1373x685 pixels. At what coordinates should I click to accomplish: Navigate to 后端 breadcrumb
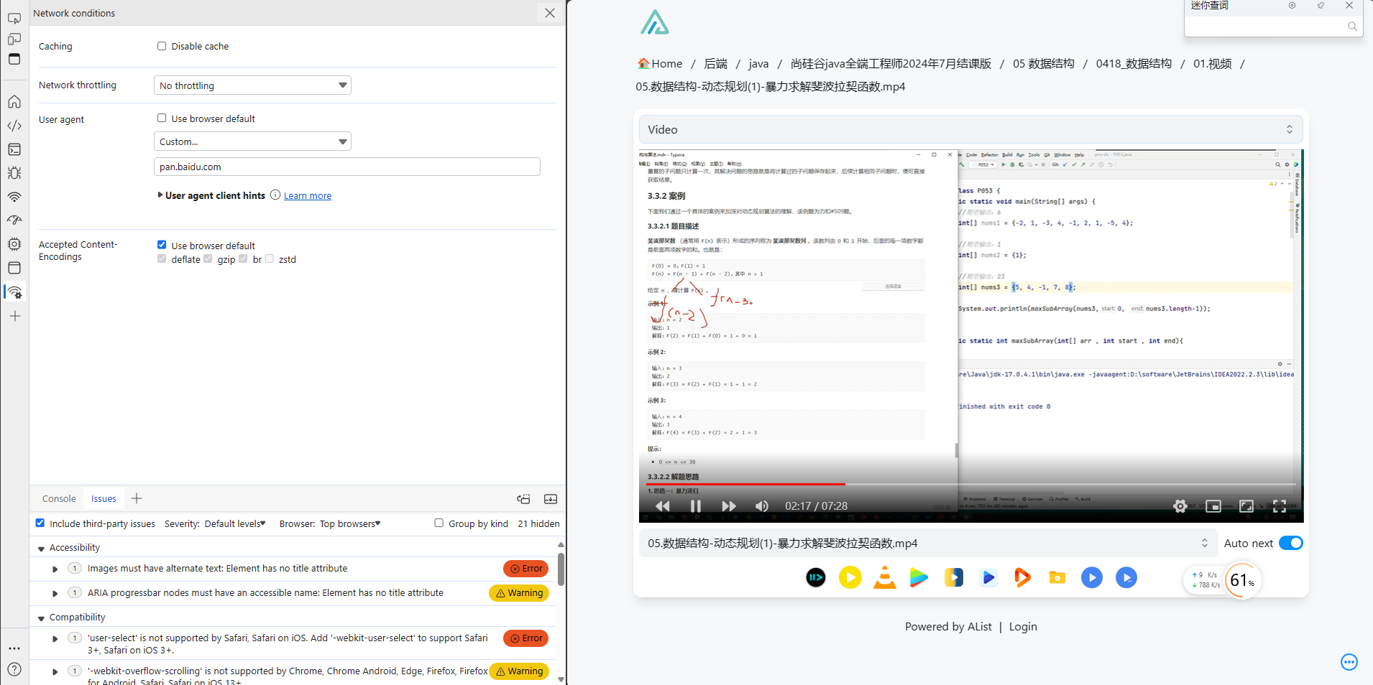(716, 63)
